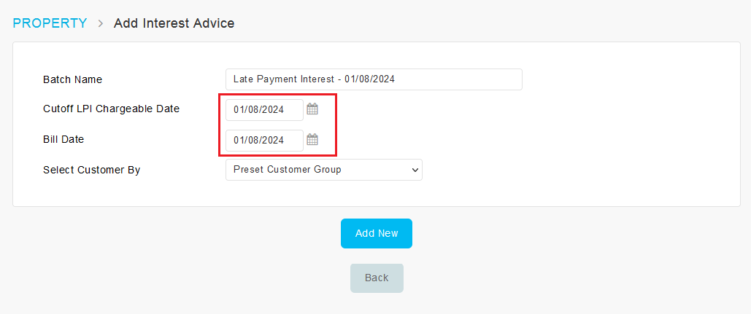Click the Cutoff LPI Chargeable Date input

coord(264,110)
